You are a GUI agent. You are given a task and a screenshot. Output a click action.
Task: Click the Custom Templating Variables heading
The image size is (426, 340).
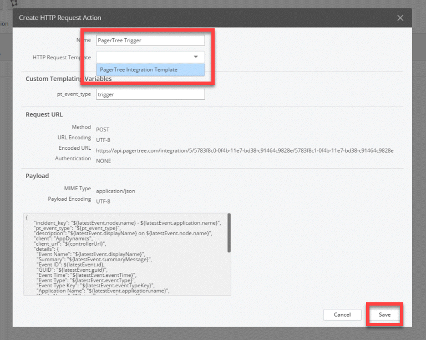pos(68,79)
